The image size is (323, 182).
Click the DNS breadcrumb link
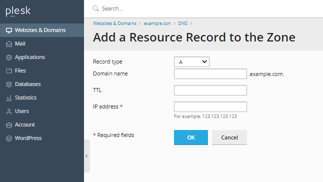(182, 23)
